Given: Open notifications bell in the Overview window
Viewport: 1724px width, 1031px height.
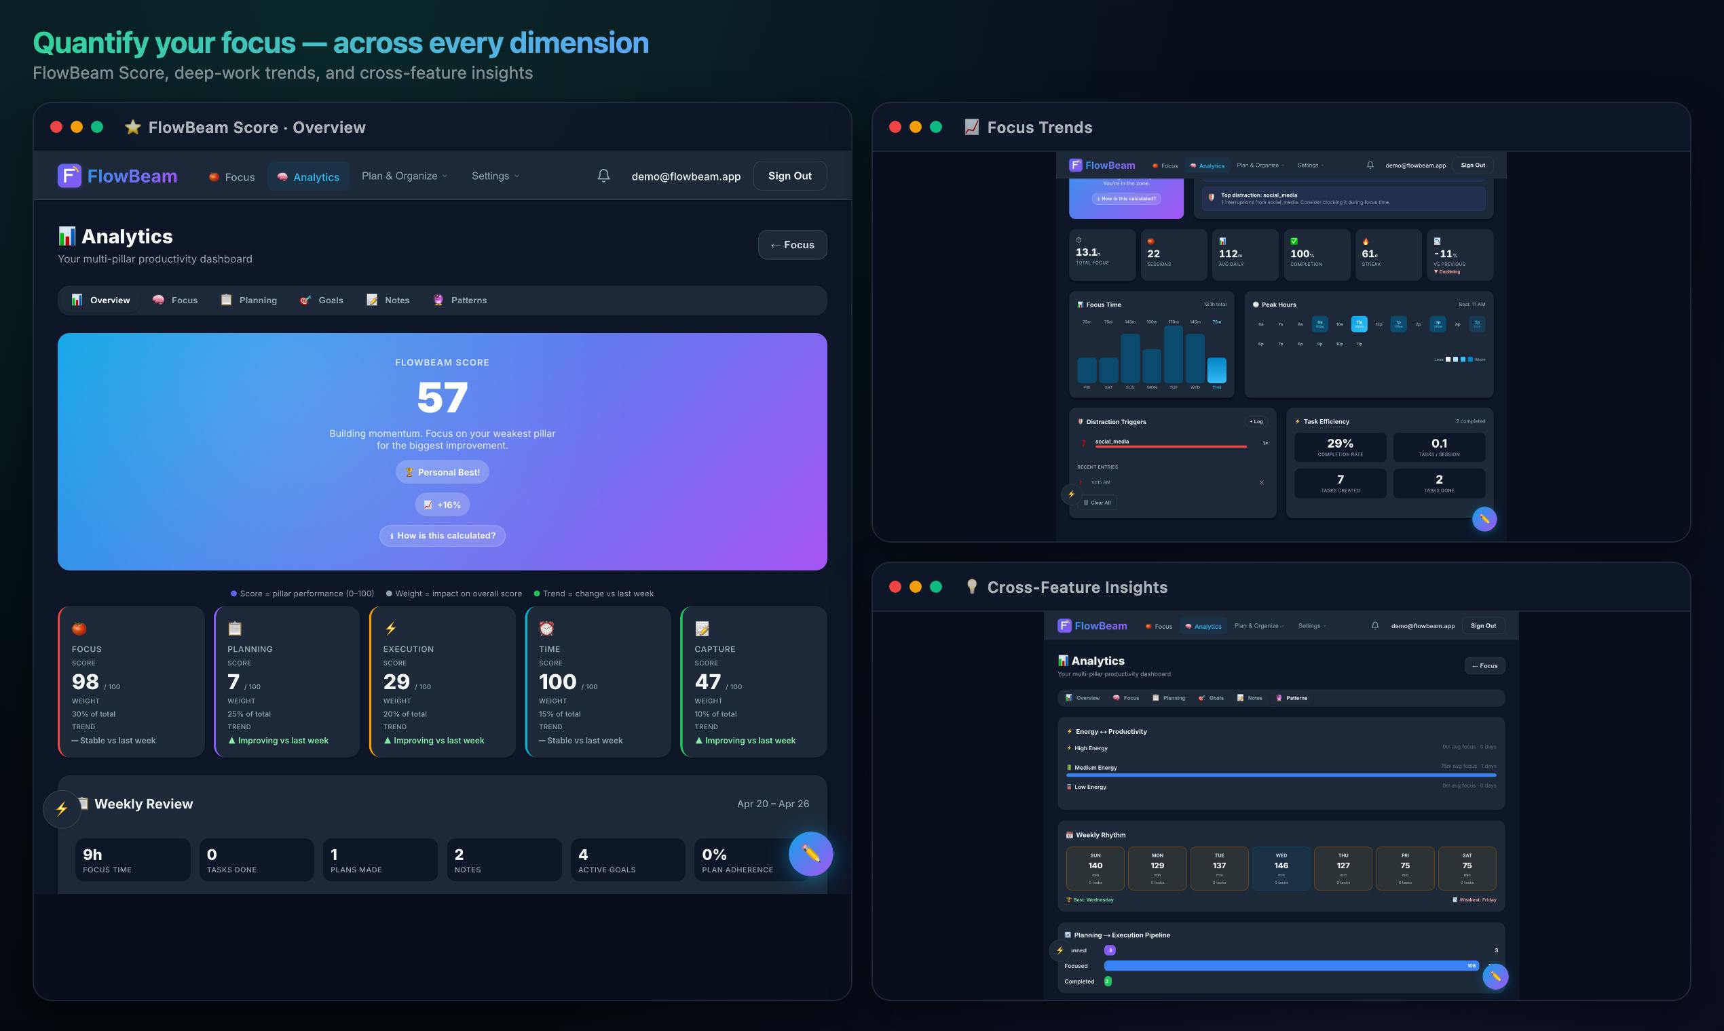Looking at the screenshot, I should (x=603, y=176).
